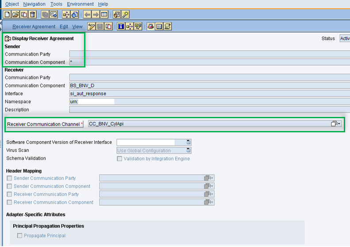Click the list with blue X icon
This screenshot has height=247, width=350.
54,15
